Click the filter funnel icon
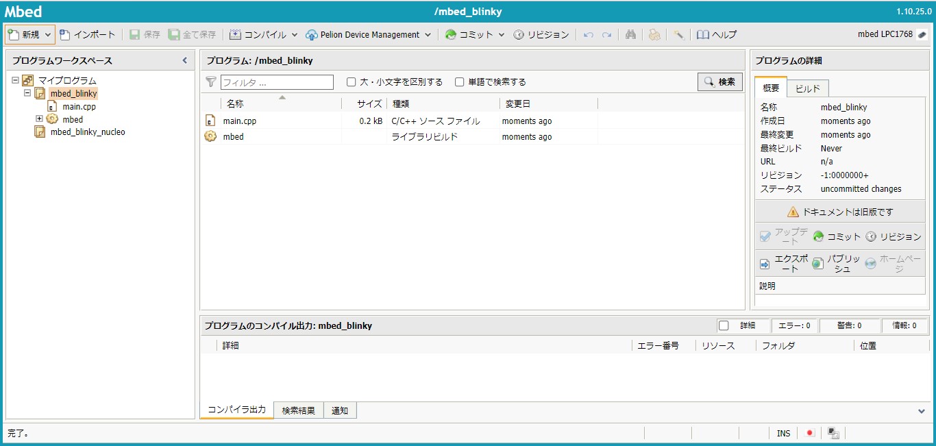This screenshot has height=446, width=936. tap(211, 82)
